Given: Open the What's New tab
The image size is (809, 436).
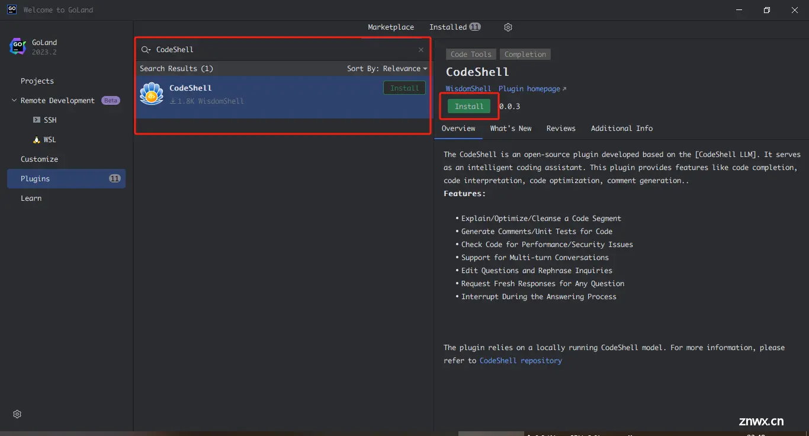Looking at the screenshot, I should 511,129.
